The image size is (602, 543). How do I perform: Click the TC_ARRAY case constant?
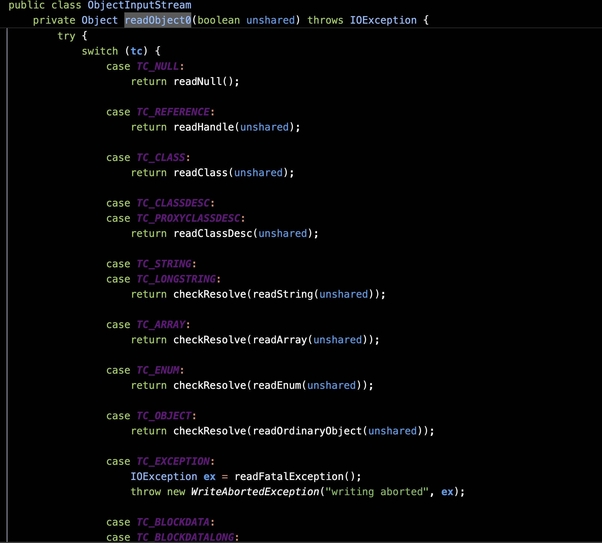(x=161, y=325)
